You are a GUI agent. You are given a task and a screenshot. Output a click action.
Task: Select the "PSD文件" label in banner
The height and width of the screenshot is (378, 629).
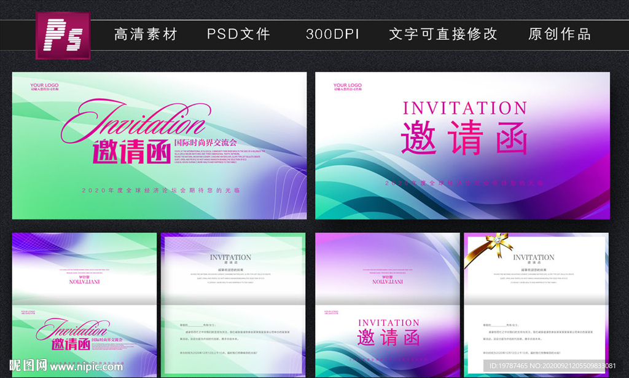tap(238, 34)
